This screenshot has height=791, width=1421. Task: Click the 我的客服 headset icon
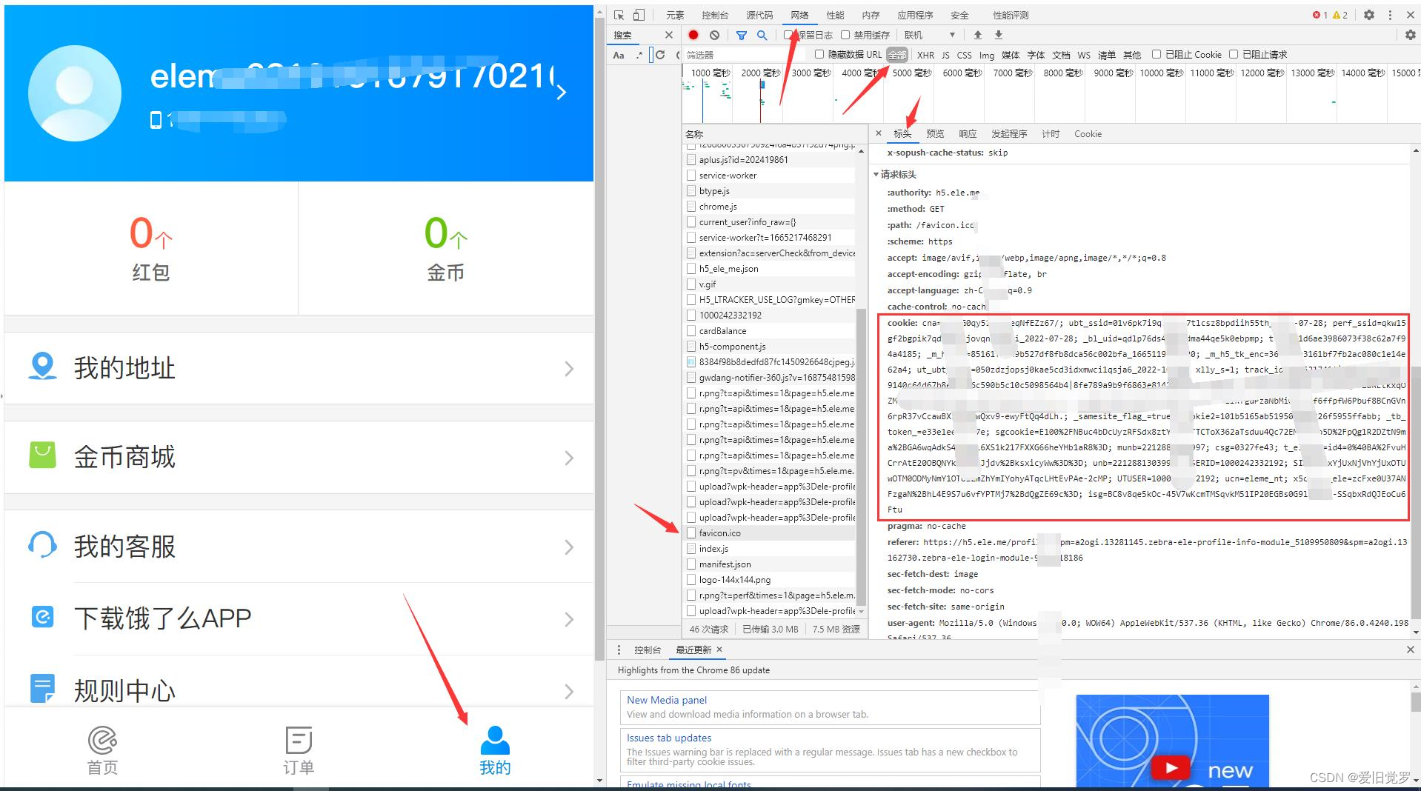[42, 545]
